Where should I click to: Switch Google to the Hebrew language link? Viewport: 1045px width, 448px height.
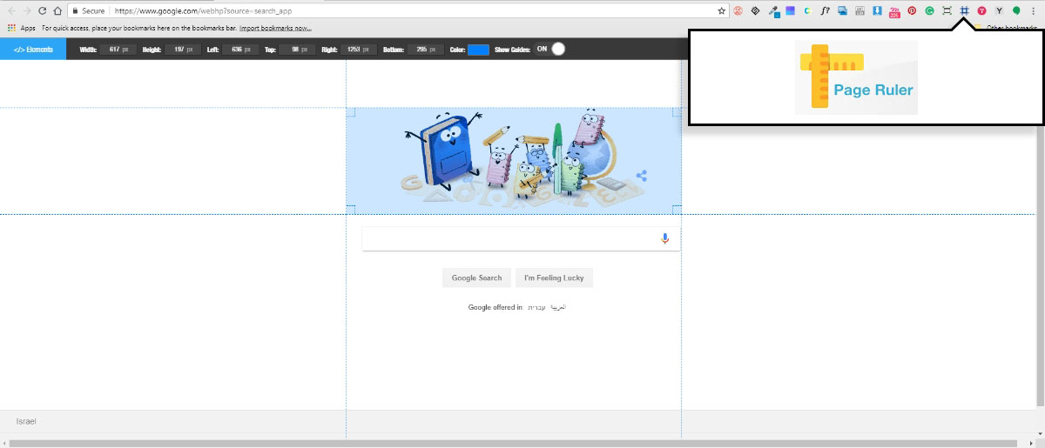536,307
